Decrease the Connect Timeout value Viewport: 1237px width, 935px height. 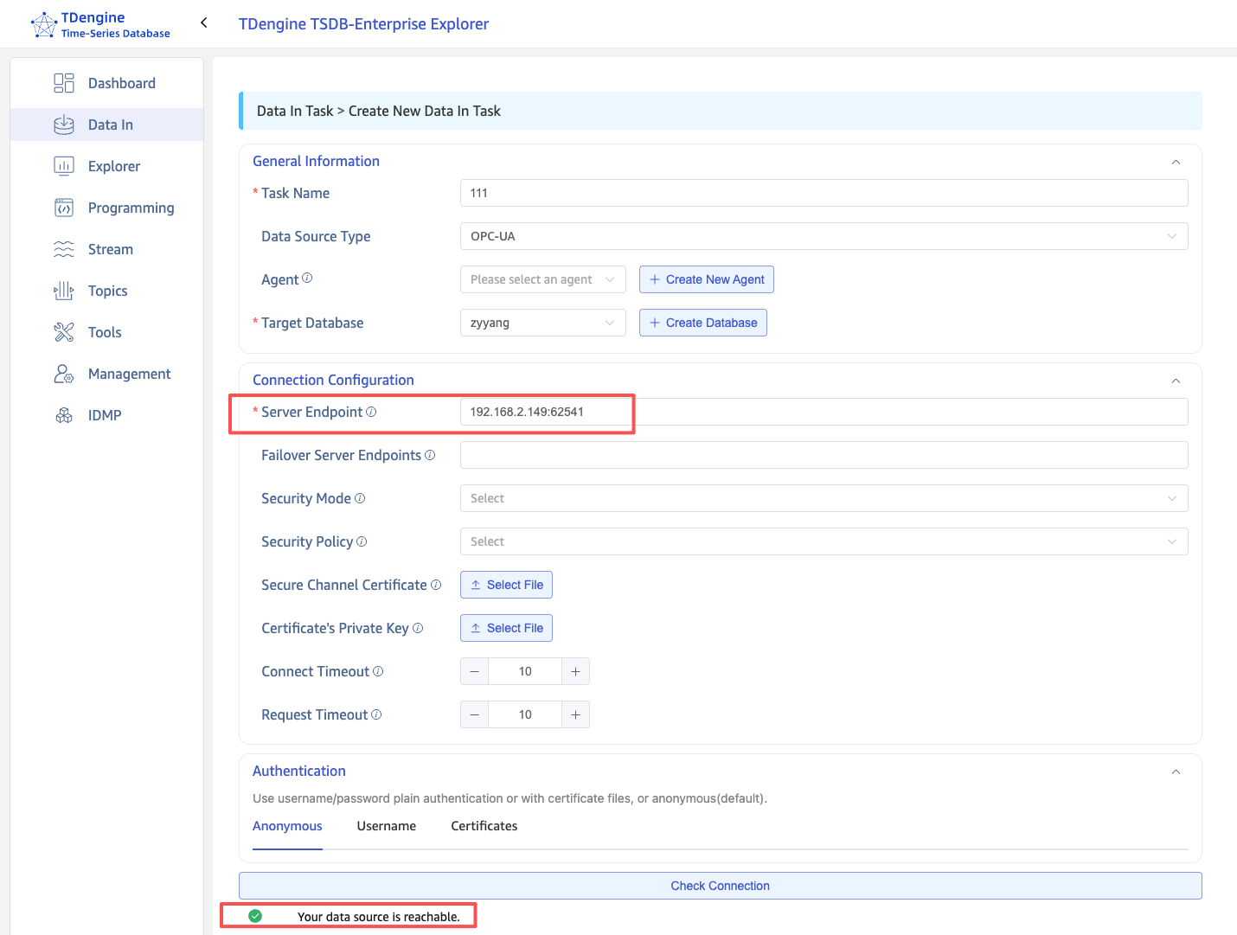point(474,671)
